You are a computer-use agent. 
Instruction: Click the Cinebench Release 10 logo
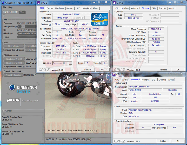[x=23, y=88]
